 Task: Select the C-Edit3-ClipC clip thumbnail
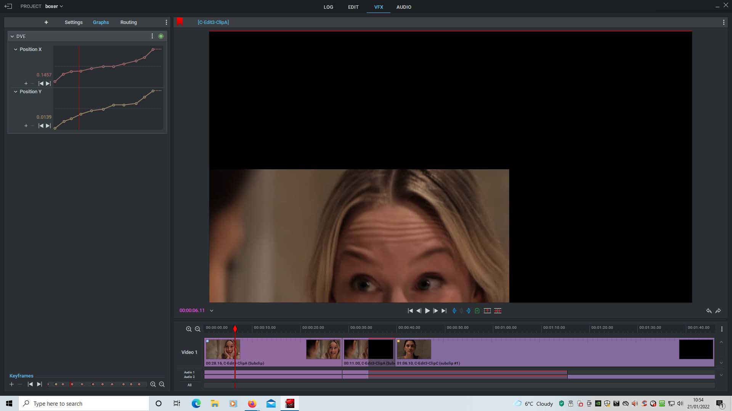pos(414,349)
